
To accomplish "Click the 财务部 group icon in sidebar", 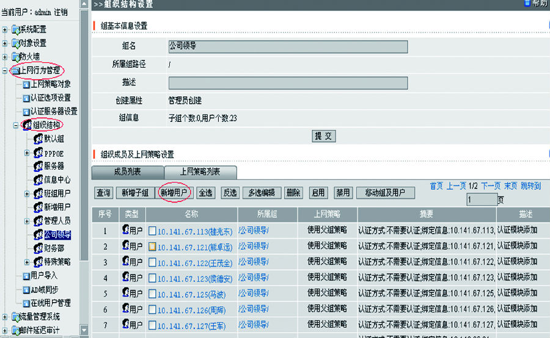I will point(38,248).
